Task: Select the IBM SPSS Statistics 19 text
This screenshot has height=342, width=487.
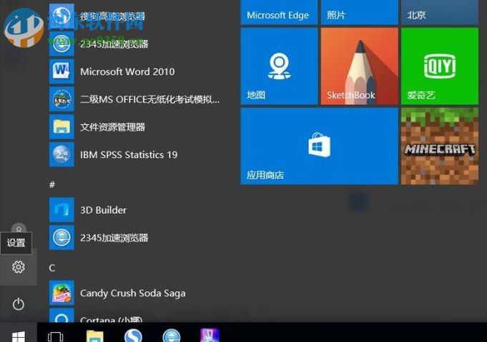Action: pos(129,154)
